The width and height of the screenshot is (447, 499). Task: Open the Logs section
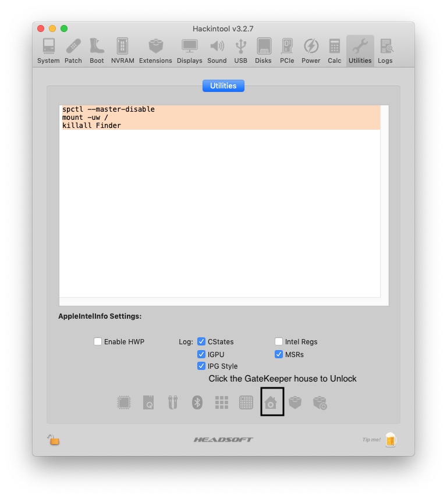[x=385, y=51]
